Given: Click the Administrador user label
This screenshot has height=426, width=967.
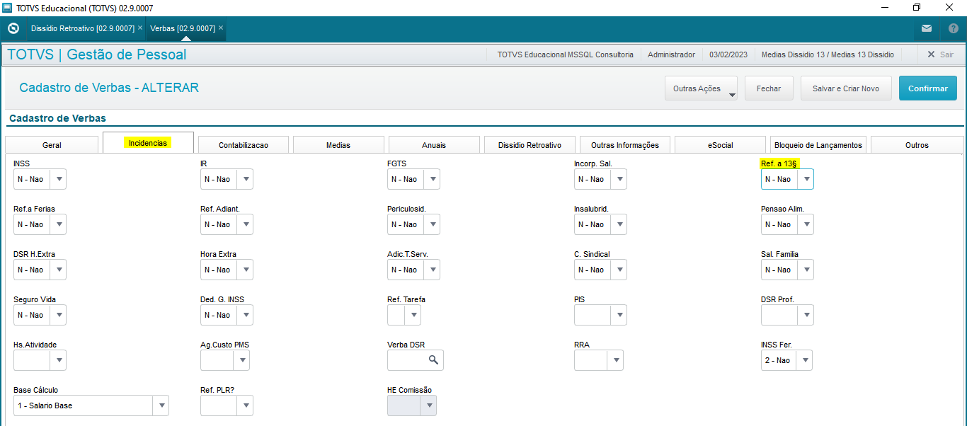Looking at the screenshot, I should (x=671, y=54).
